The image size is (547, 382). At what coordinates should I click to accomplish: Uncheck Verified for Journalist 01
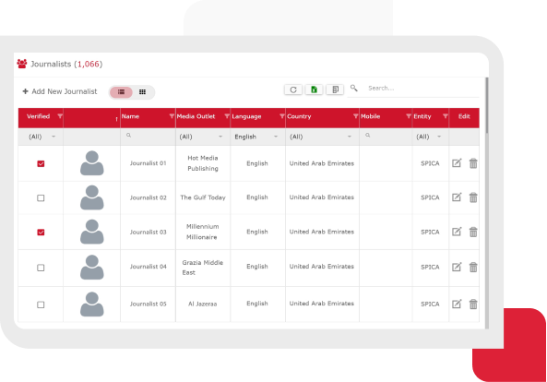41,163
